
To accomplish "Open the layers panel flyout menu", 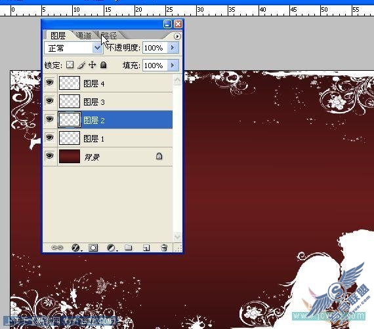I will click(x=177, y=37).
